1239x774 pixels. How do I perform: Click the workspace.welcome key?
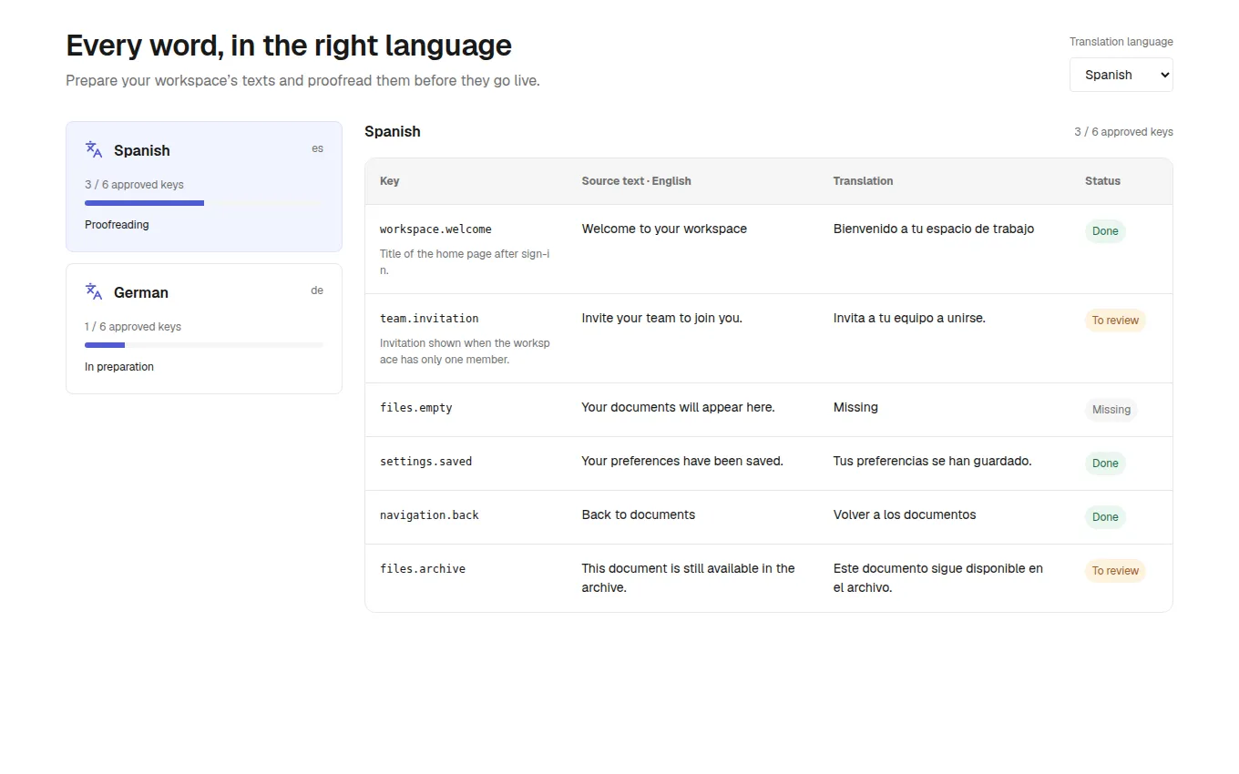(435, 229)
